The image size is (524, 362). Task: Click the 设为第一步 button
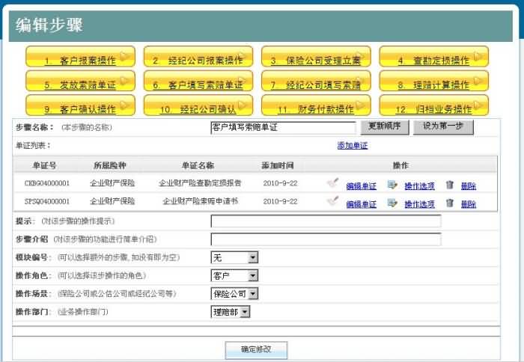pyautogui.click(x=443, y=126)
